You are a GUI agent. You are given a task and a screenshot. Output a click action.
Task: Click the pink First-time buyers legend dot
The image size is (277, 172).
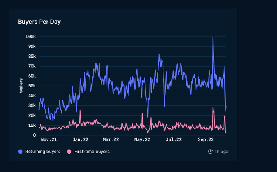click(69, 152)
